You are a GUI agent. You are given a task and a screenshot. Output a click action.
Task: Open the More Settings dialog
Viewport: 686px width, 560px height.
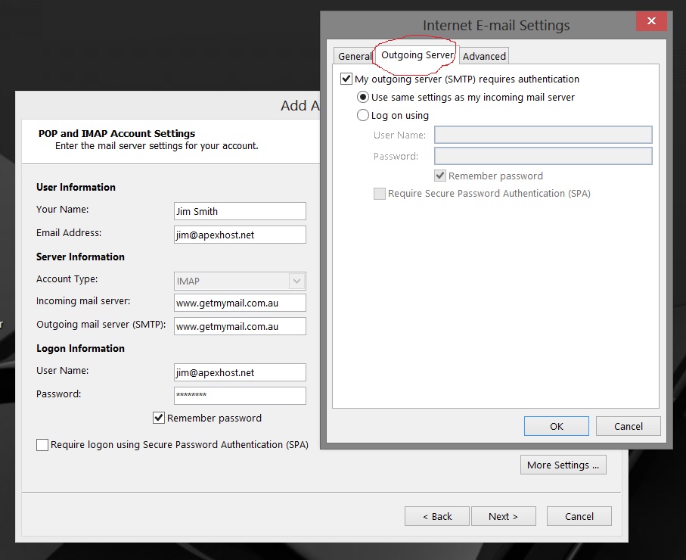(x=563, y=464)
